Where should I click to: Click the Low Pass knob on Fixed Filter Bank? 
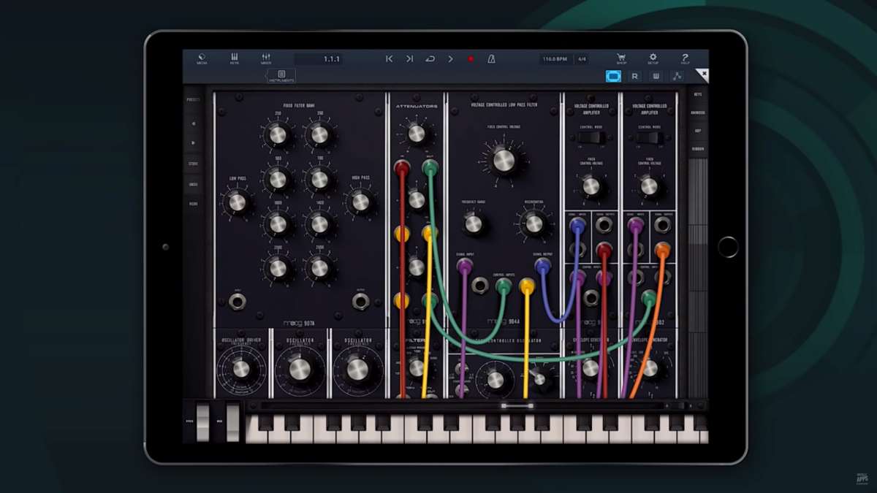pyautogui.click(x=238, y=202)
